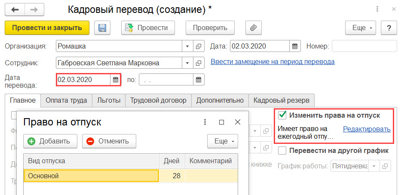This screenshot has height=195, width=401.
Task: Click the floppy disk save icon
Action: 102,27
